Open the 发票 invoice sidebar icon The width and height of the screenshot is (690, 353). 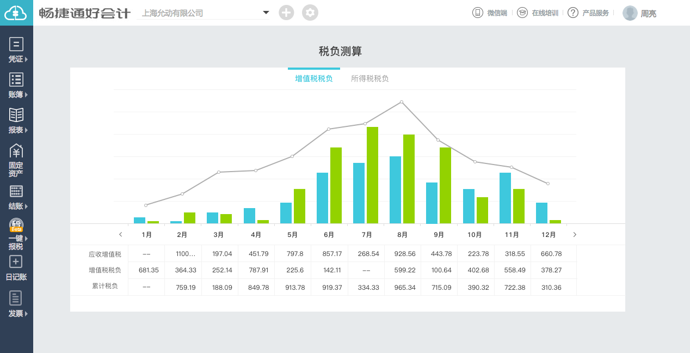[x=16, y=298]
